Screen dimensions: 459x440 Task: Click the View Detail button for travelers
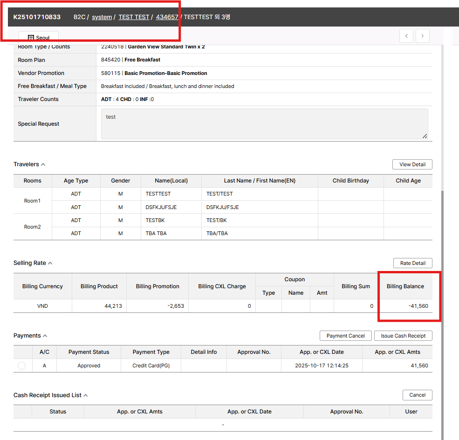tap(412, 164)
